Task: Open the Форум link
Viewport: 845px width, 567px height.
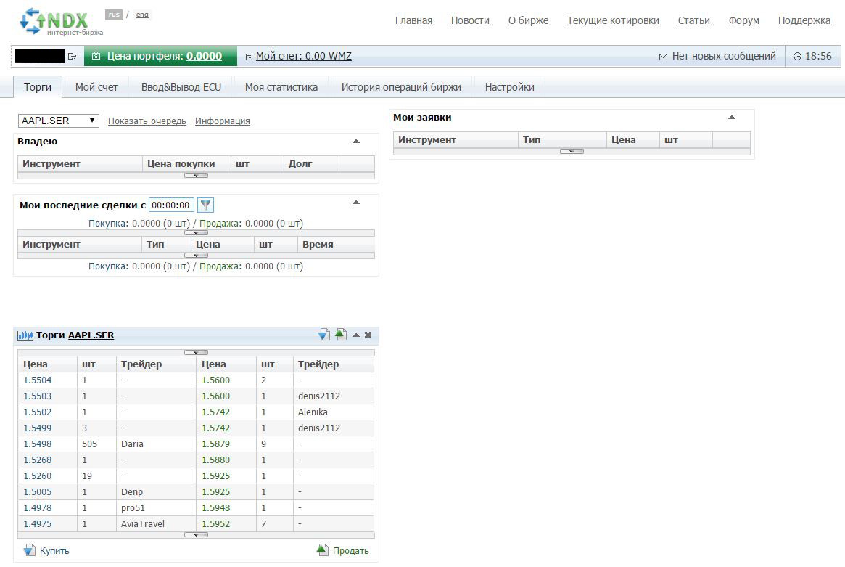Action: pyautogui.click(x=743, y=20)
